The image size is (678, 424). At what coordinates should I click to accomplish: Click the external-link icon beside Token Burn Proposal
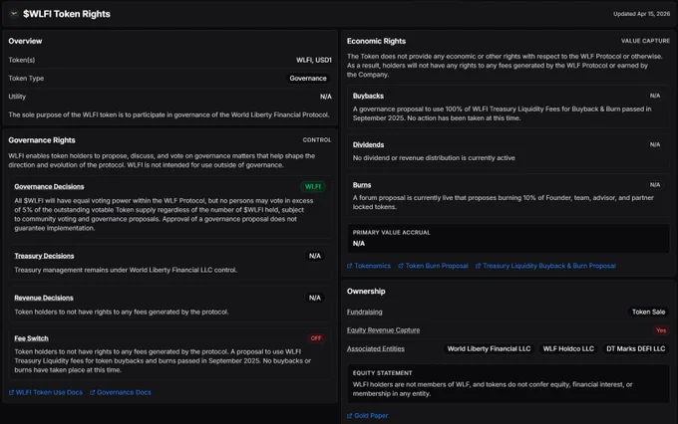[x=401, y=266]
